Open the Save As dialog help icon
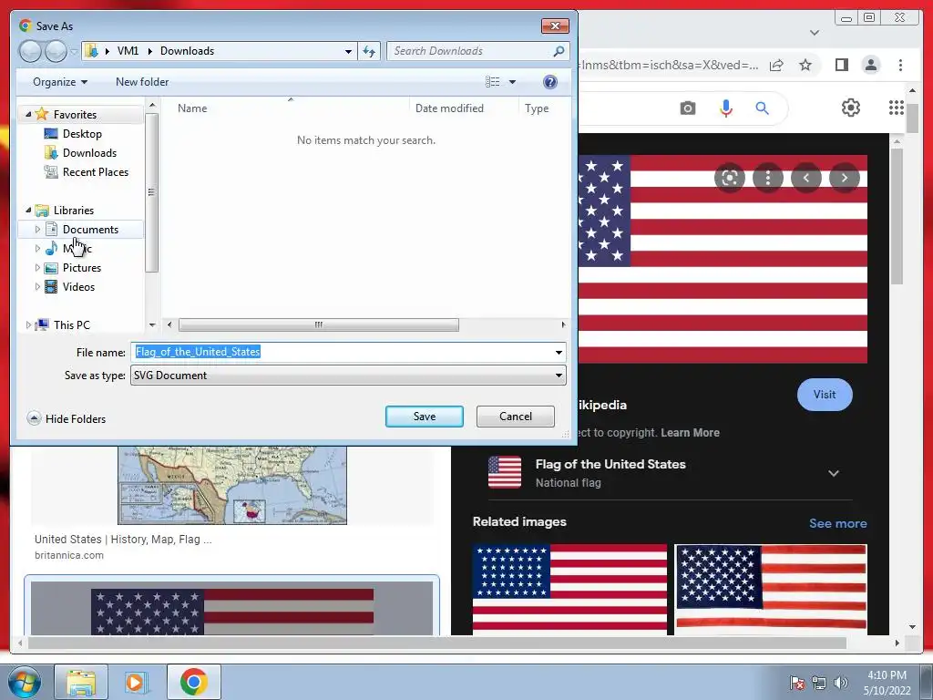The height and width of the screenshot is (700, 933). pos(549,82)
